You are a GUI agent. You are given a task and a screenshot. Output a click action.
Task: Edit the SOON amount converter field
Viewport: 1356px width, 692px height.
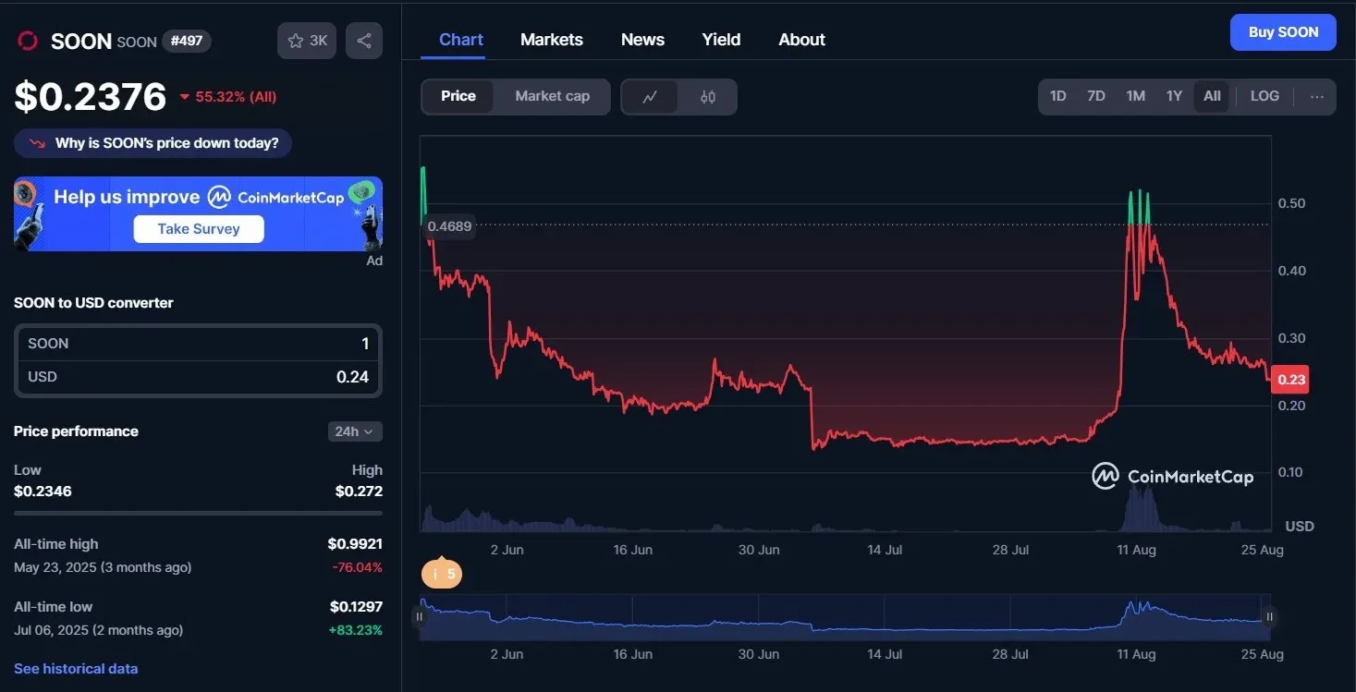tap(198, 344)
